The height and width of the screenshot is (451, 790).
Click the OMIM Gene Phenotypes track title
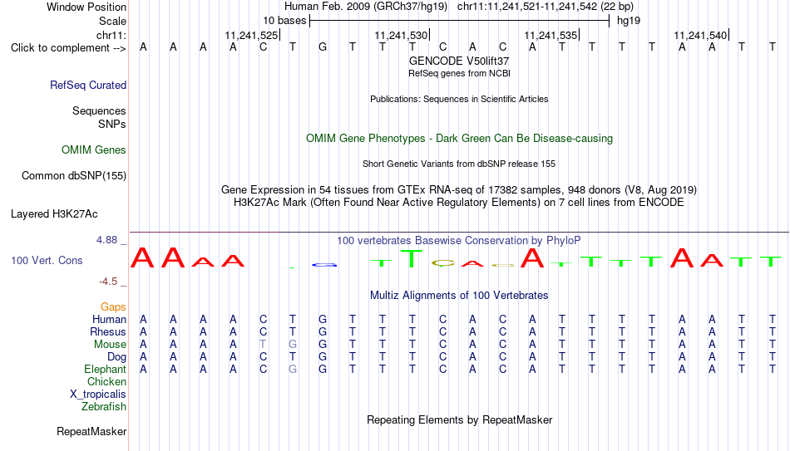coord(460,139)
